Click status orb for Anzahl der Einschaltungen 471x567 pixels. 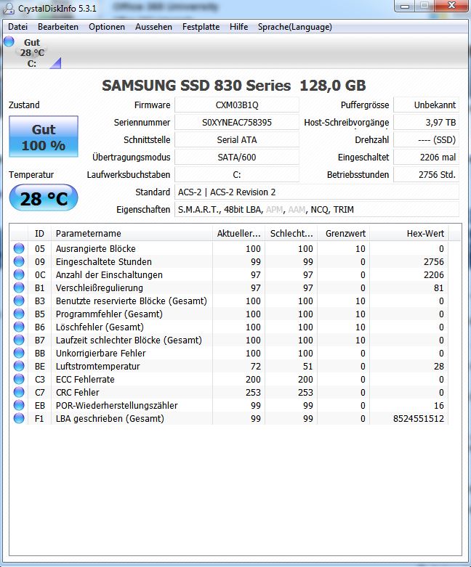click(19, 274)
